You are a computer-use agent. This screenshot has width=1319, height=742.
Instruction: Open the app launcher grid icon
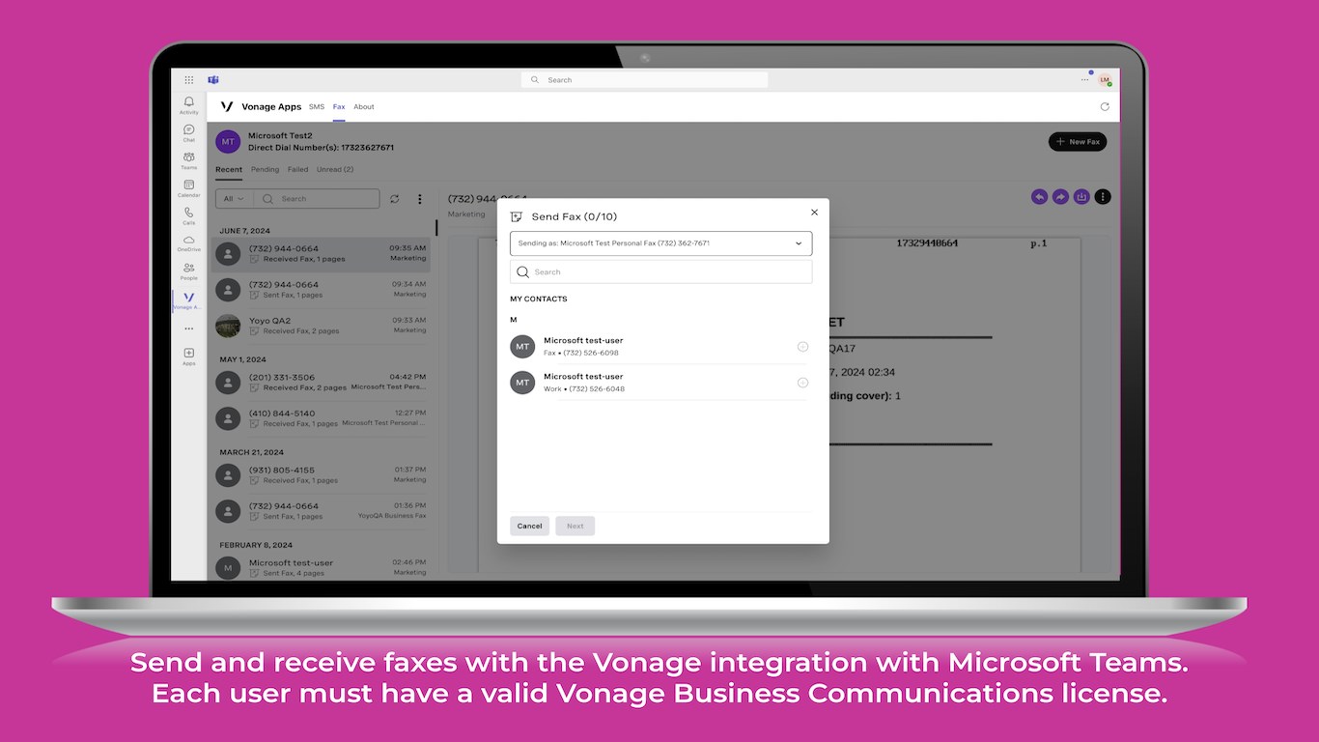tap(188, 80)
